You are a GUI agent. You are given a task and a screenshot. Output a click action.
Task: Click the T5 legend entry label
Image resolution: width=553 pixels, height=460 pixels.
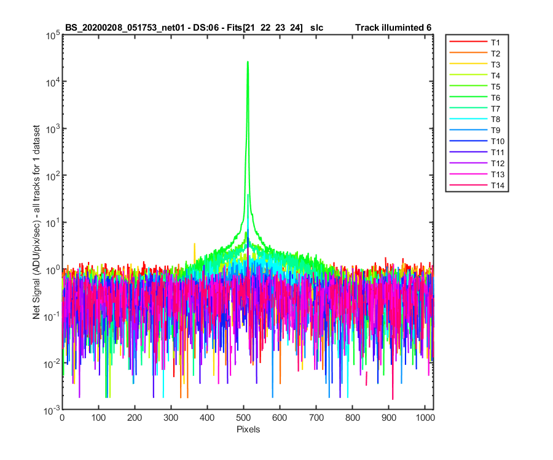click(495, 86)
